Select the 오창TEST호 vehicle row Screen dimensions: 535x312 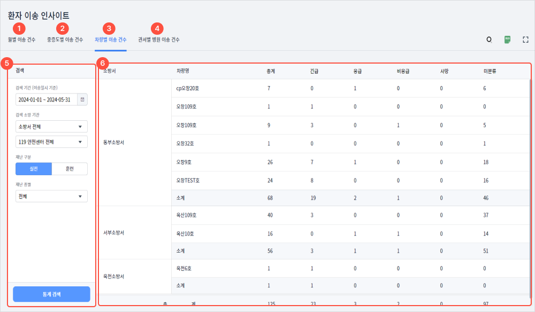point(188,181)
